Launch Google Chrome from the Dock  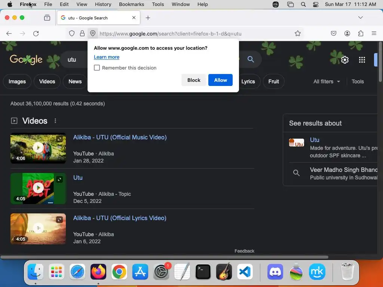(119, 271)
